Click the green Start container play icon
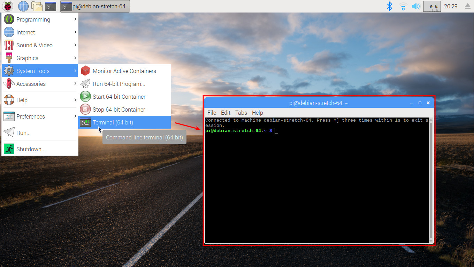This screenshot has width=474, height=267. [85, 97]
